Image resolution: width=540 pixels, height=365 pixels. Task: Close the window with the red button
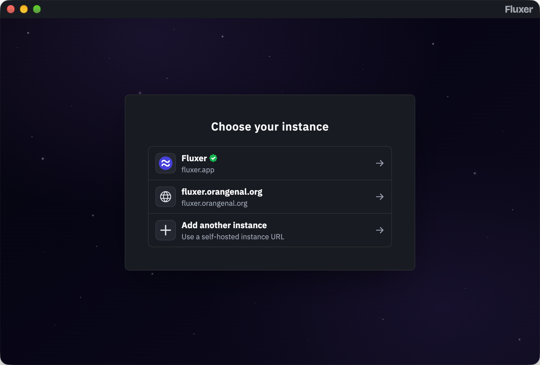[11, 9]
